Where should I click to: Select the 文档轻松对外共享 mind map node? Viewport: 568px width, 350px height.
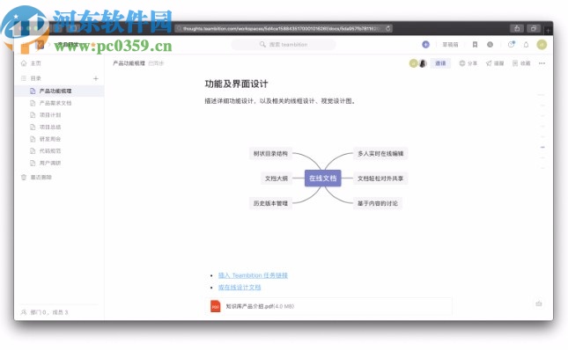click(380, 179)
